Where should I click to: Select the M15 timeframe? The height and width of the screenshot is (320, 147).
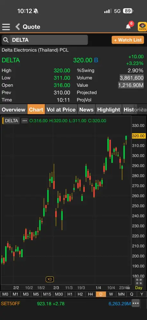pyautogui.click(x=47, y=294)
